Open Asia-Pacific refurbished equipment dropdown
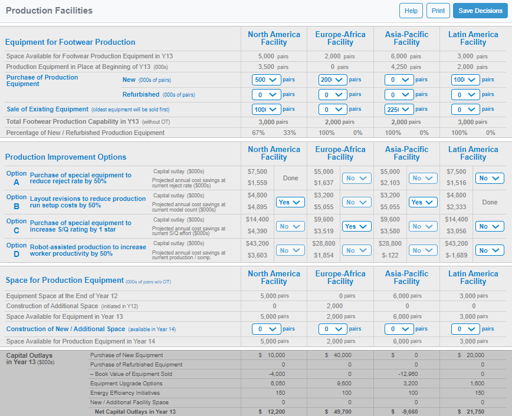Image resolution: width=512 pixels, height=416 pixels. [x=399, y=94]
